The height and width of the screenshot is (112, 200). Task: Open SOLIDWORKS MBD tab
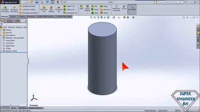click(x=64, y=16)
